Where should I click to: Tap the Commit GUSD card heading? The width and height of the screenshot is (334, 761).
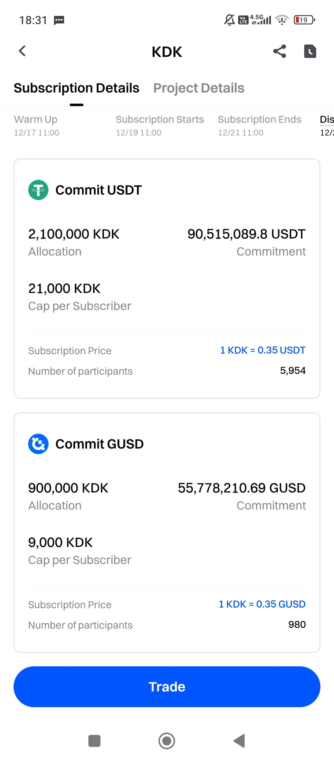[99, 444]
